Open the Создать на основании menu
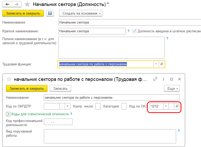The width and height of the screenshot is (201, 147). pos(81,13)
